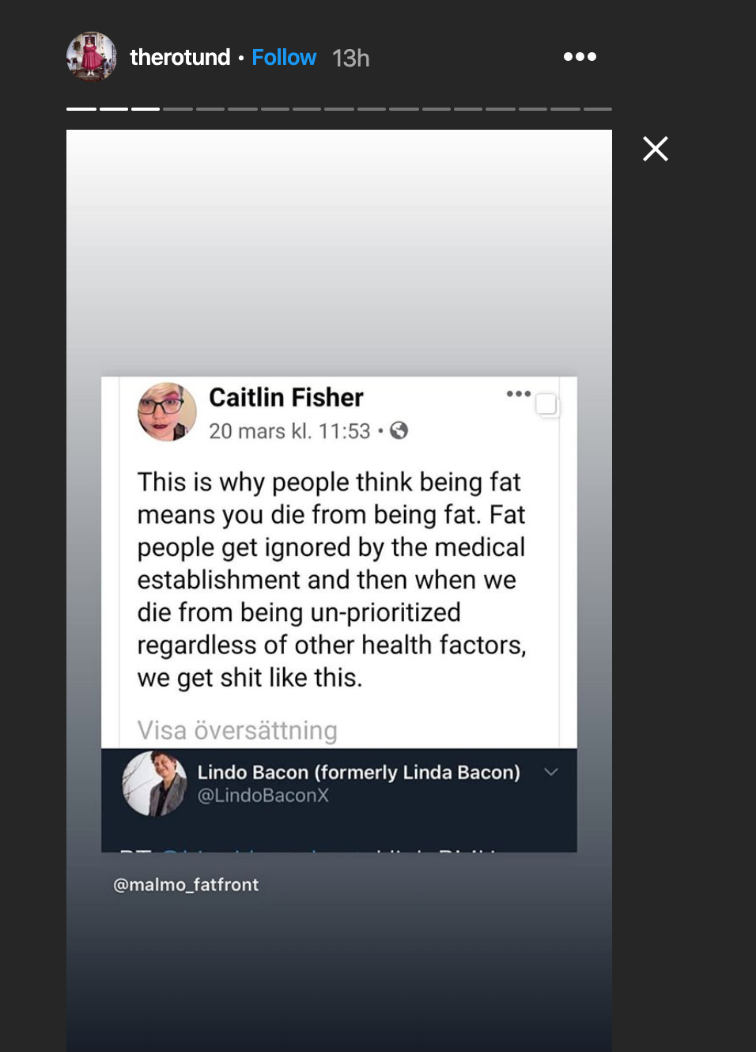Close the story viewer with X
The width and height of the screenshot is (756, 1052).
pos(656,149)
